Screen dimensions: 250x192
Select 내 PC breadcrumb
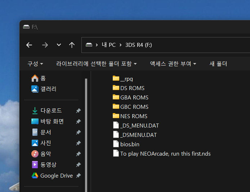click(109, 45)
